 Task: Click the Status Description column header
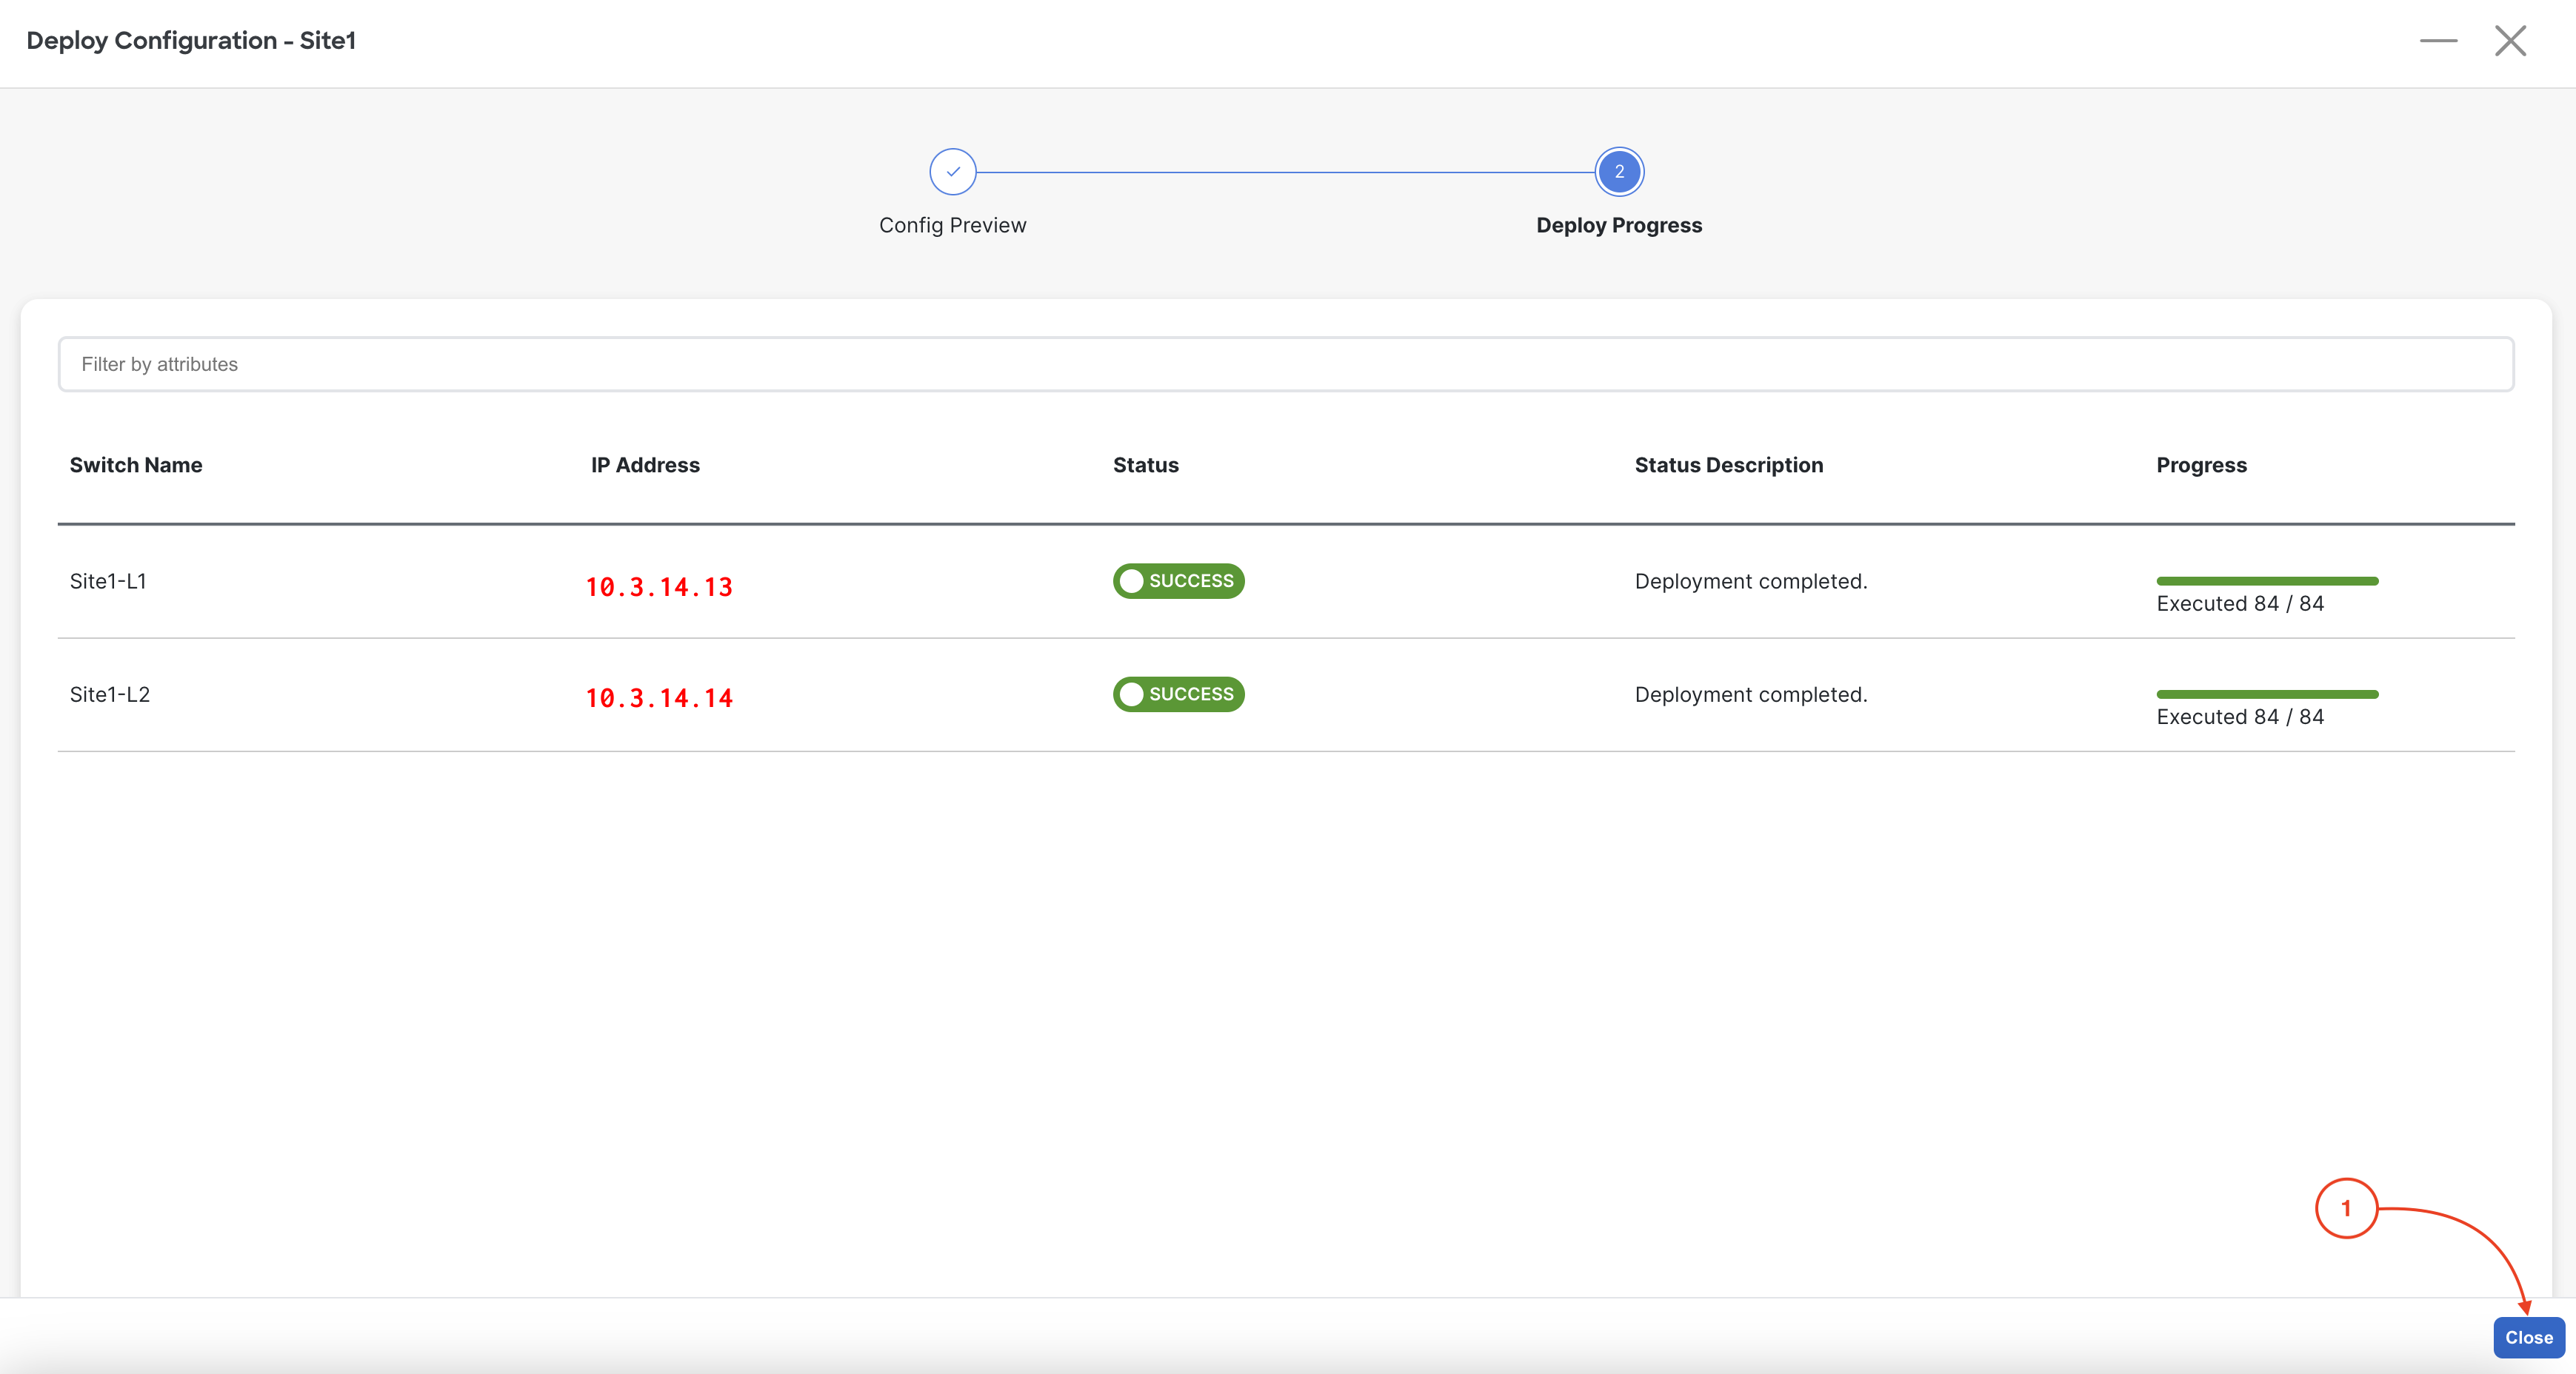point(1728,465)
